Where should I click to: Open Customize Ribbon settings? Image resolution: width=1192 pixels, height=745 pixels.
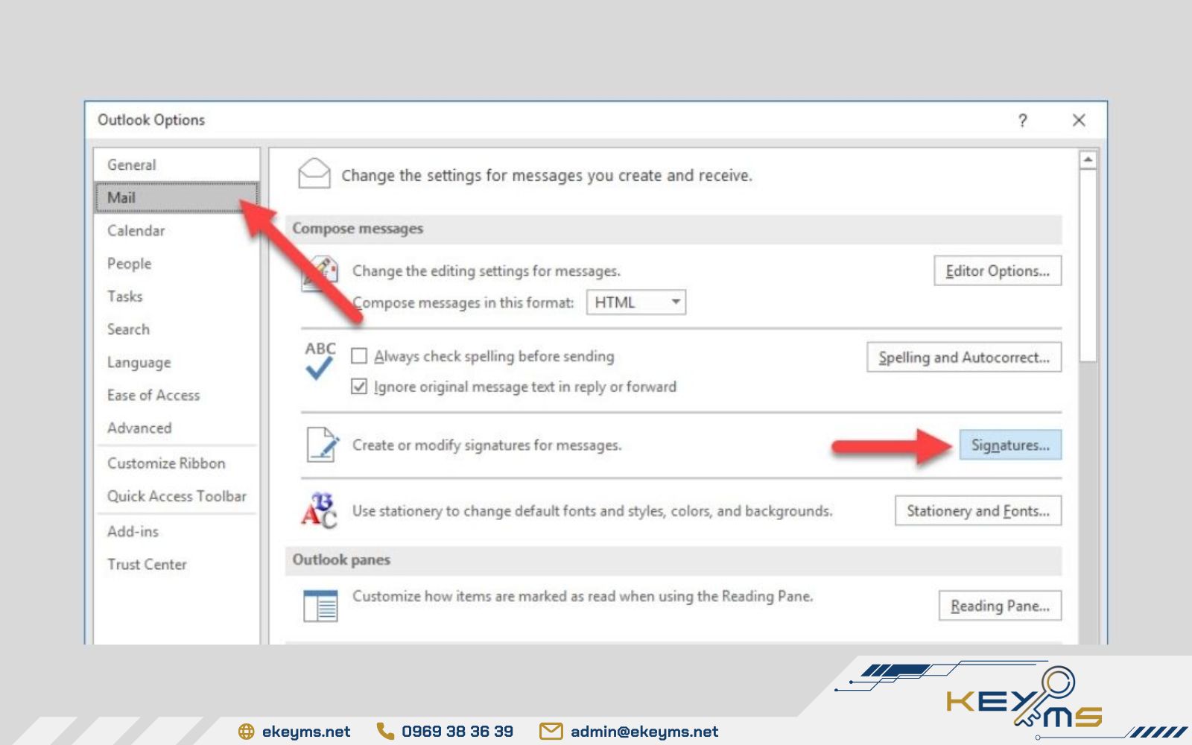[177, 463]
